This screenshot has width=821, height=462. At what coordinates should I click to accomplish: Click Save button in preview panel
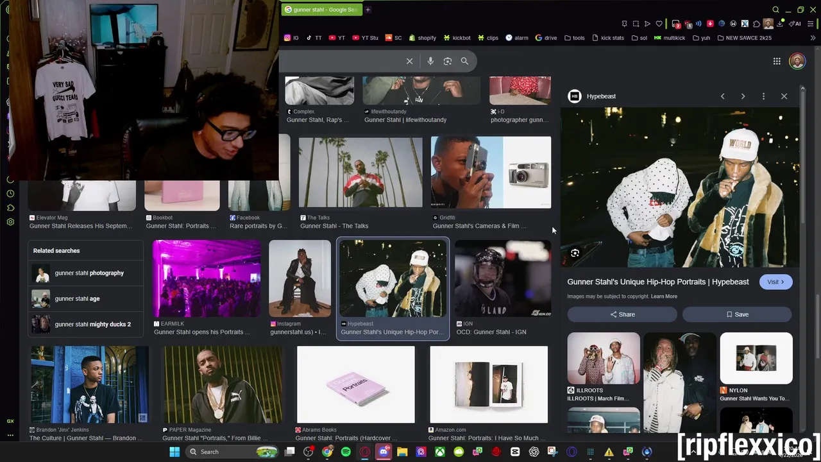737,314
